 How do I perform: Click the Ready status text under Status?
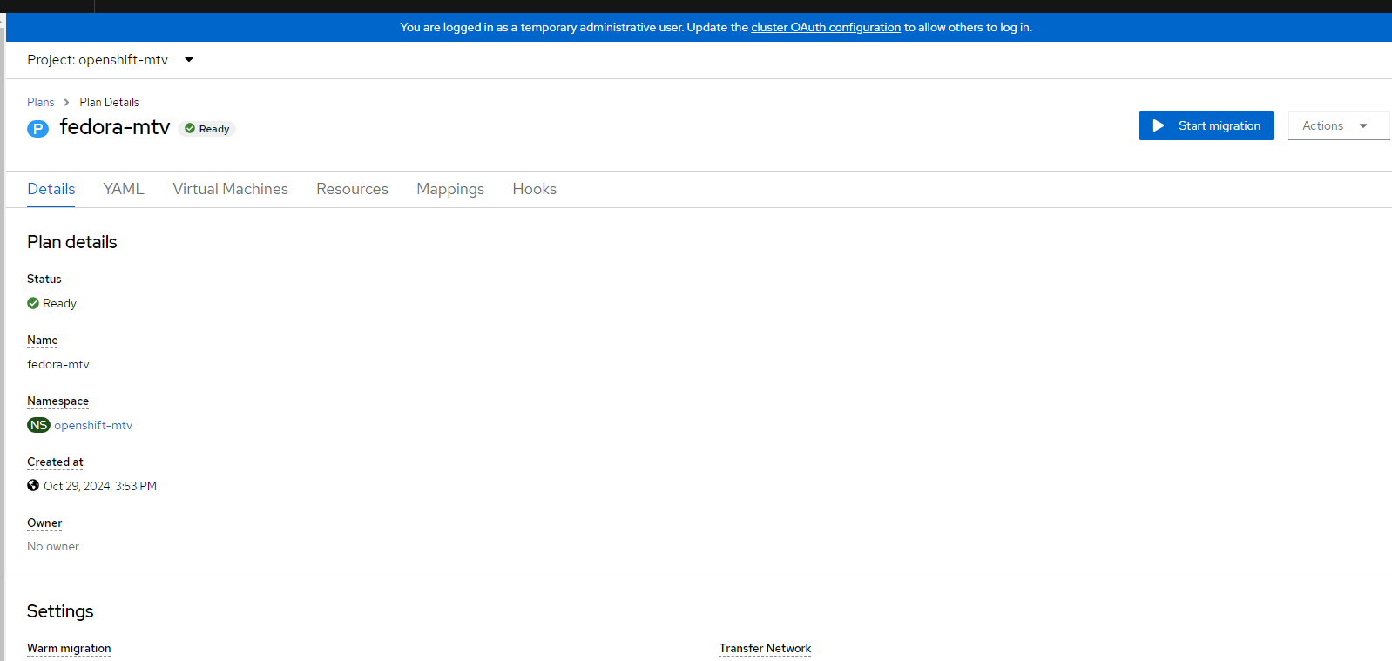[59, 303]
